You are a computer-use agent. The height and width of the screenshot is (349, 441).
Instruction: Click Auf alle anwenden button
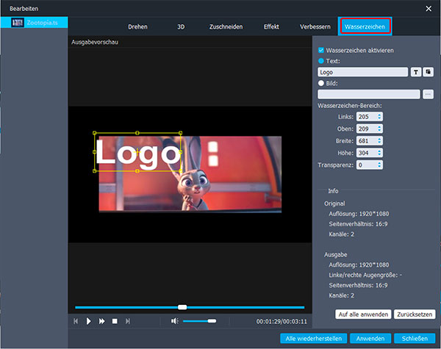363,314
